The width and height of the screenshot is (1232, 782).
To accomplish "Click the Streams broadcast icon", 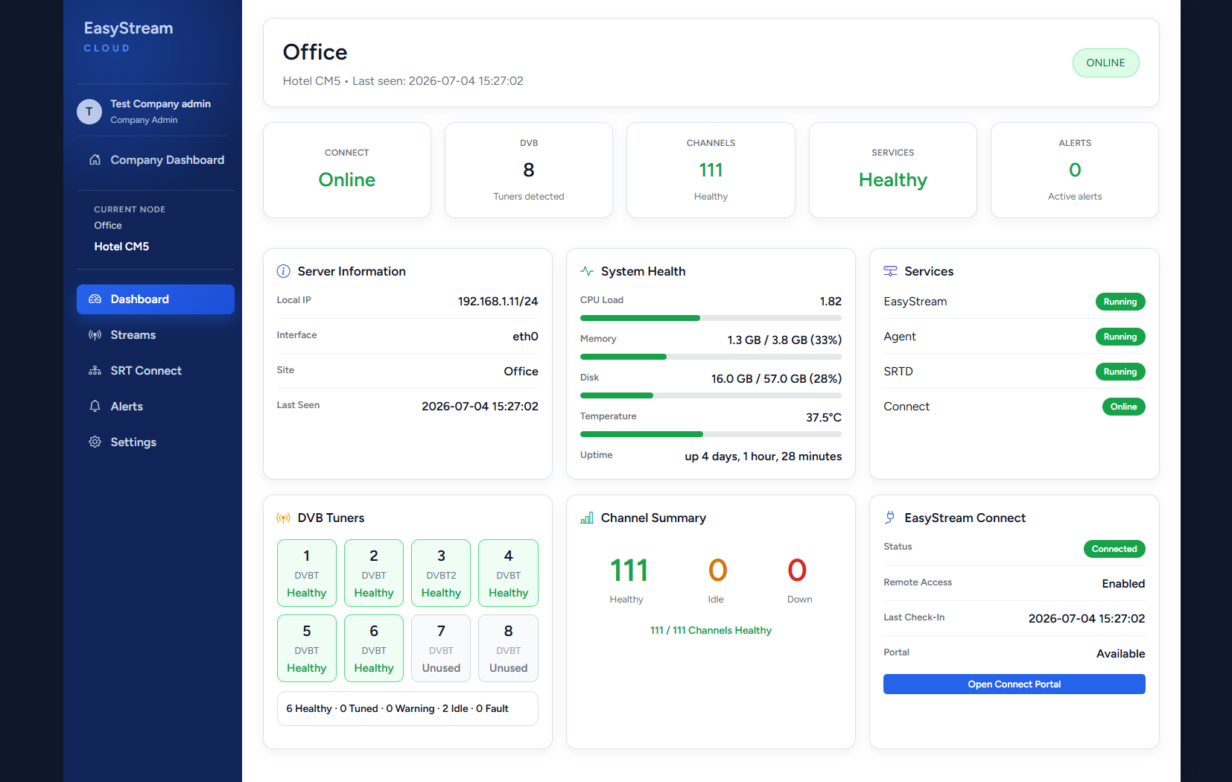I will click(x=95, y=335).
